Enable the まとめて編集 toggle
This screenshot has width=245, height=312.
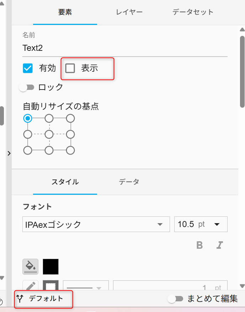(x=175, y=298)
